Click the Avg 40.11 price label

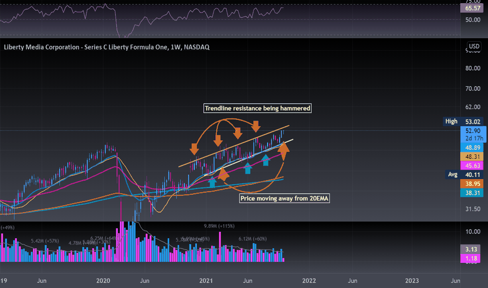[x=464, y=175]
